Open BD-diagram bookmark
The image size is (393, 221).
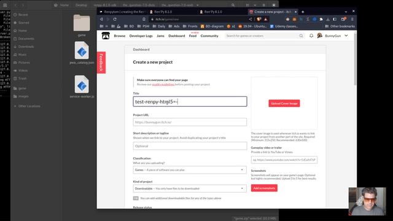(x=212, y=26)
